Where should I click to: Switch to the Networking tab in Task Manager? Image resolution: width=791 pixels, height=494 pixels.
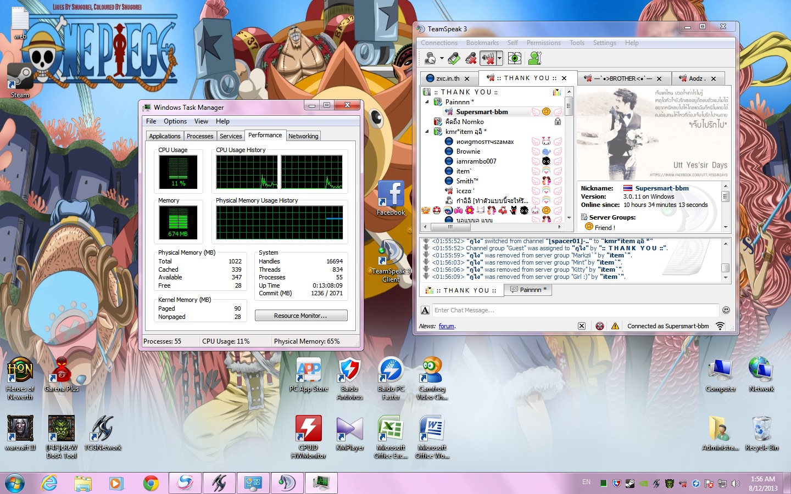pos(303,136)
